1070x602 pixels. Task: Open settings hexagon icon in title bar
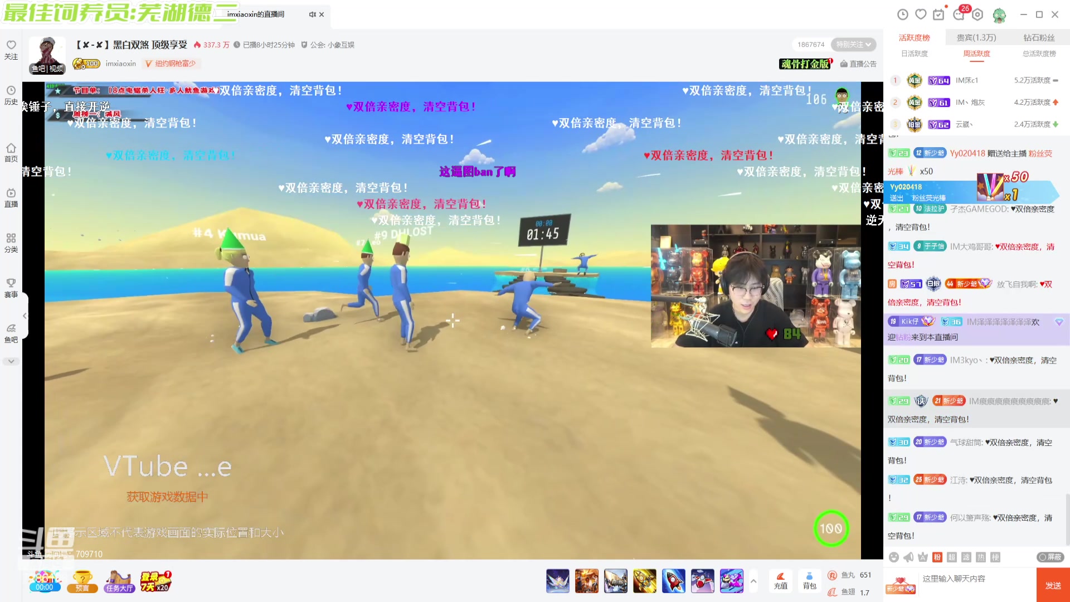point(977,14)
